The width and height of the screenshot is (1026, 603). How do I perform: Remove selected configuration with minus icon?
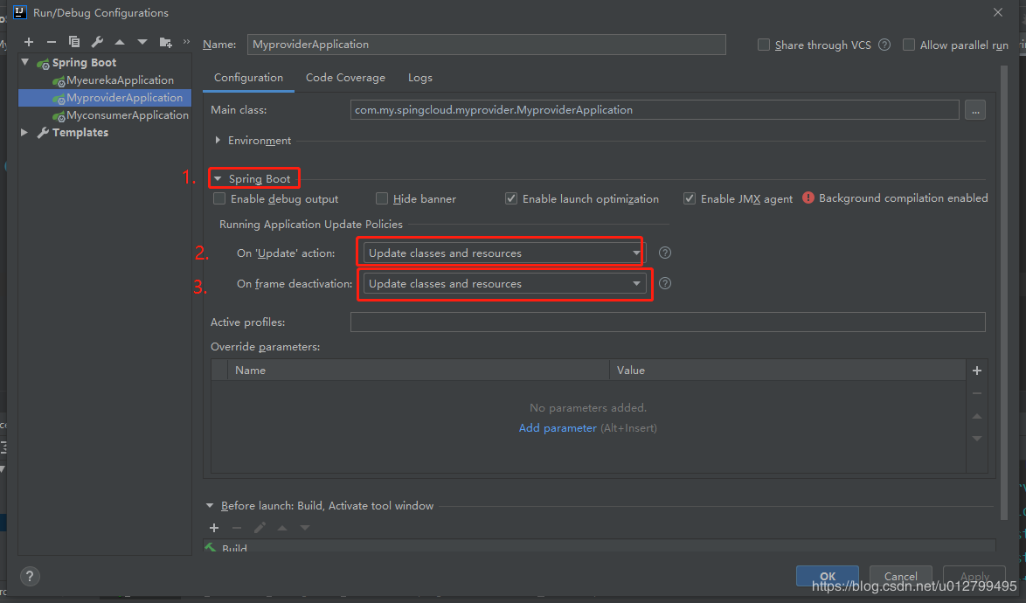point(51,42)
